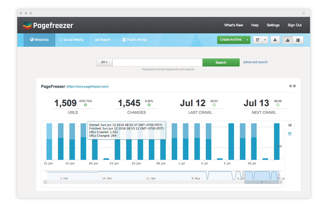Open advanced search
Image resolution: width=327 pixels, height=207 pixels.
255,62
